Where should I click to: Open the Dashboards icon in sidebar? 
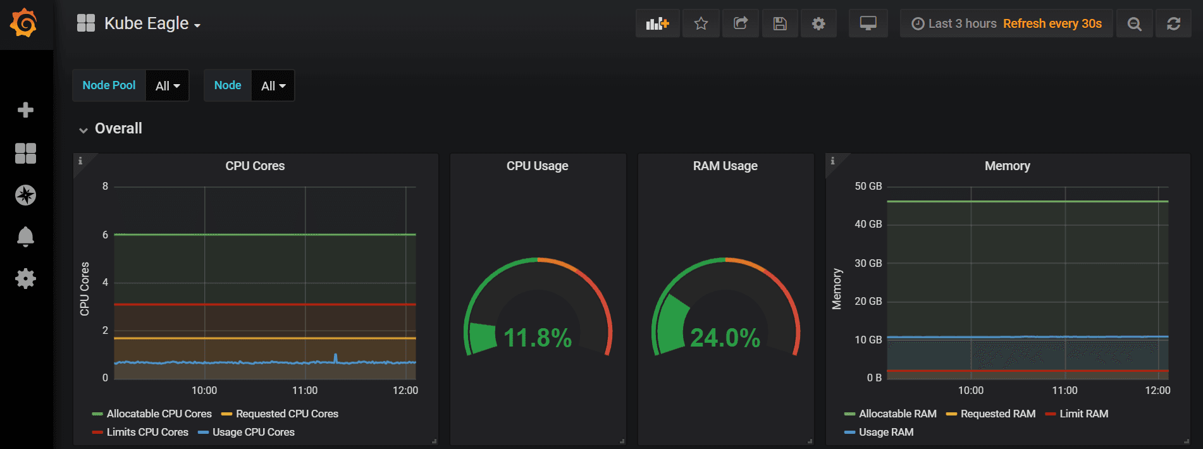25,153
